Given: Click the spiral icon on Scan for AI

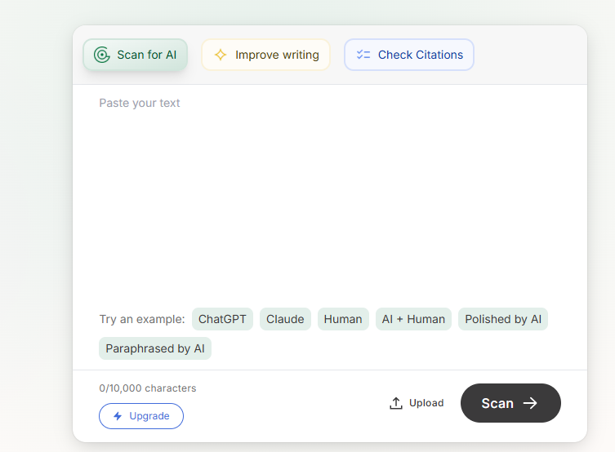Looking at the screenshot, I should 102,55.
